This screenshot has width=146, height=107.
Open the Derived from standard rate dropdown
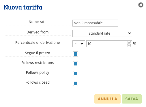coord(103,33)
